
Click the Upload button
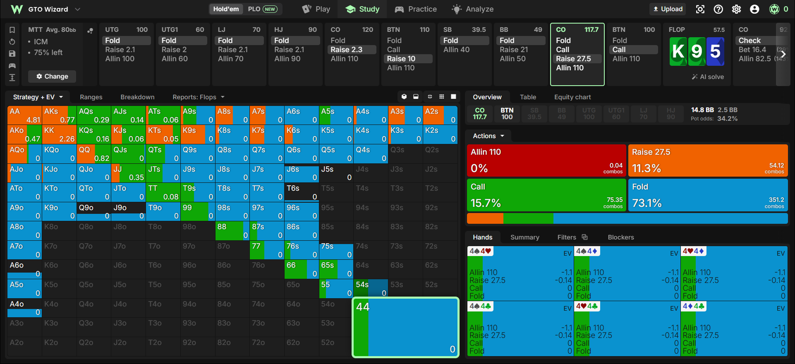coord(668,9)
